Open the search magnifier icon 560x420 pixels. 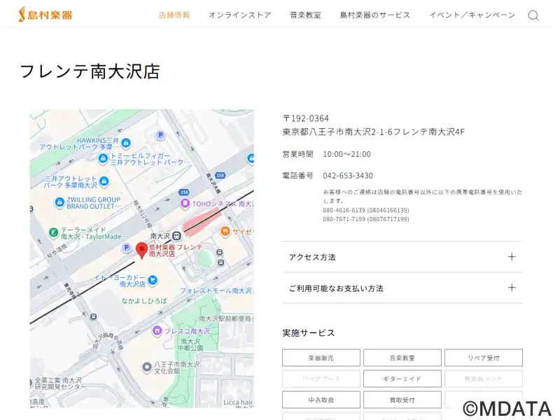pyautogui.click(x=533, y=15)
